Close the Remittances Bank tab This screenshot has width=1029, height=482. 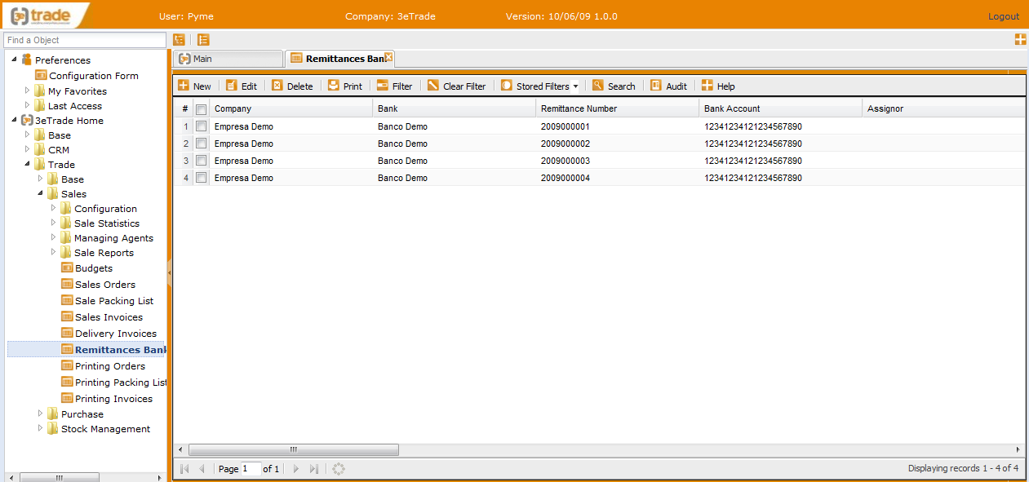tap(389, 58)
